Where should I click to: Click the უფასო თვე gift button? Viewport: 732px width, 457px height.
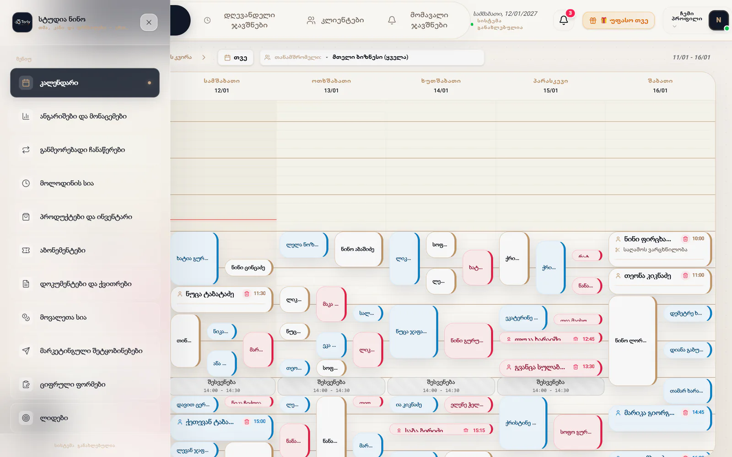(619, 20)
